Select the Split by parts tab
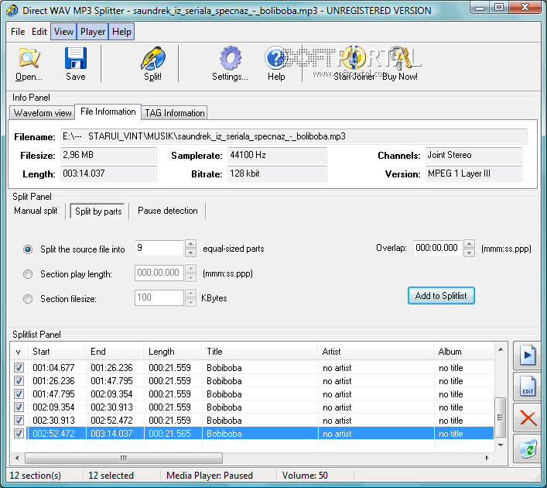This screenshot has width=547, height=488. pyautogui.click(x=98, y=211)
